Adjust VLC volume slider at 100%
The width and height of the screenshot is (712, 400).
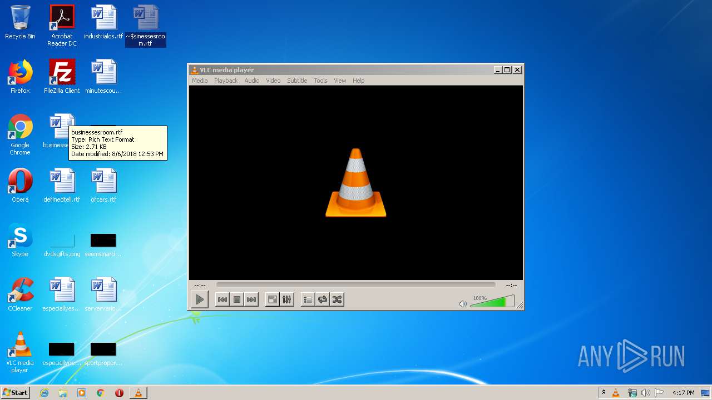coord(492,302)
